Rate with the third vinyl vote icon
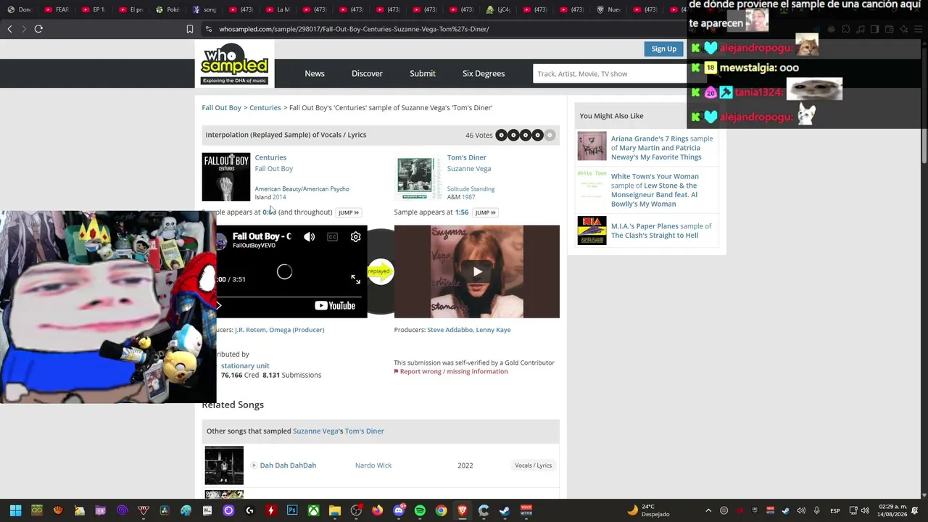The height and width of the screenshot is (522, 928). coord(525,135)
